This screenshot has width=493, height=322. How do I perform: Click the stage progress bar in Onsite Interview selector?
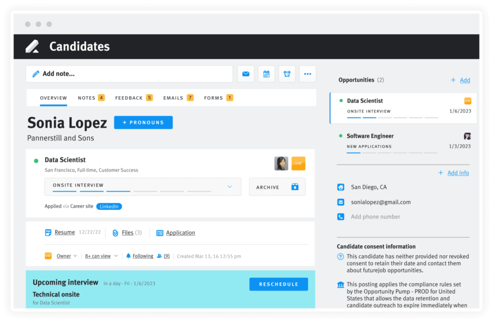[132, 191]
